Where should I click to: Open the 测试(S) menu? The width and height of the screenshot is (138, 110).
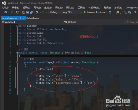[107, 8]
